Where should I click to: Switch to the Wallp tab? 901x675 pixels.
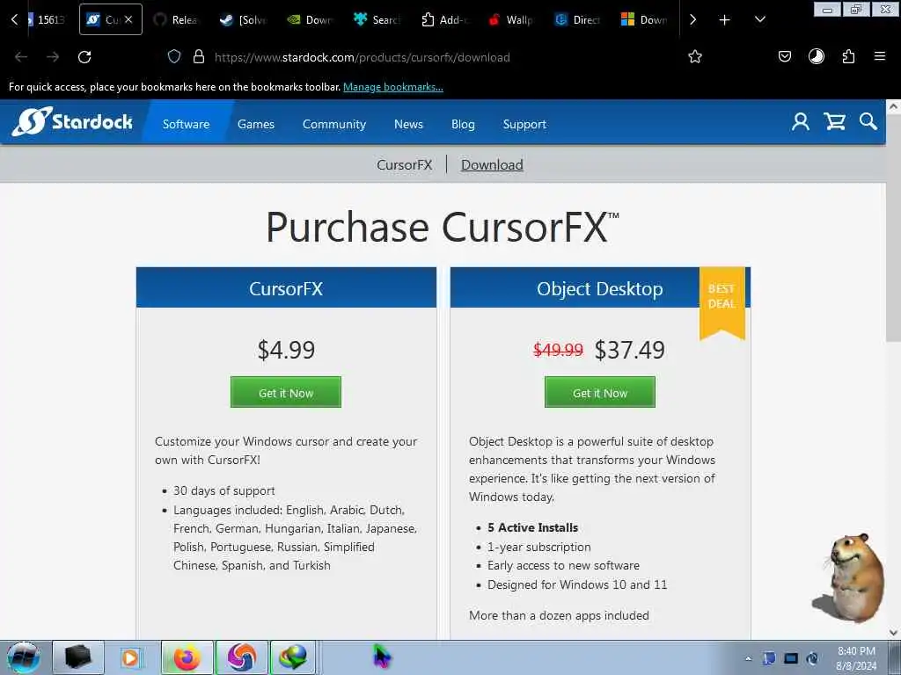tap(511, 19)
